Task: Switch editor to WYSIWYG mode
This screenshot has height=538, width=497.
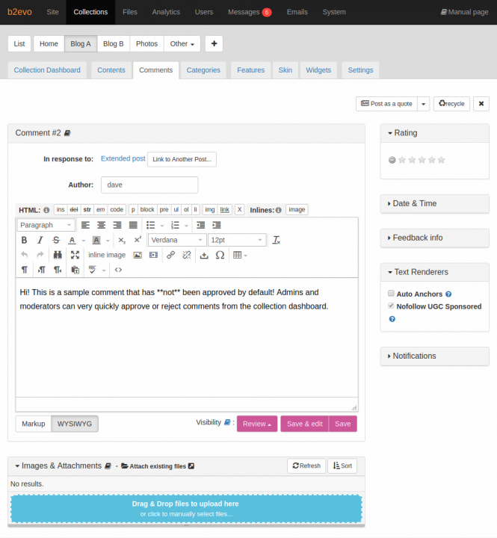Action: 75,424
